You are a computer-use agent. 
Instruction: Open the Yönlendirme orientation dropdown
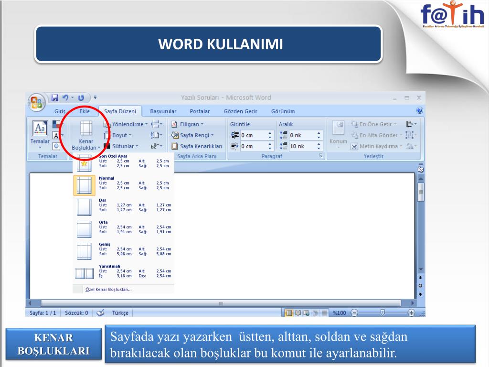(126, 124)
